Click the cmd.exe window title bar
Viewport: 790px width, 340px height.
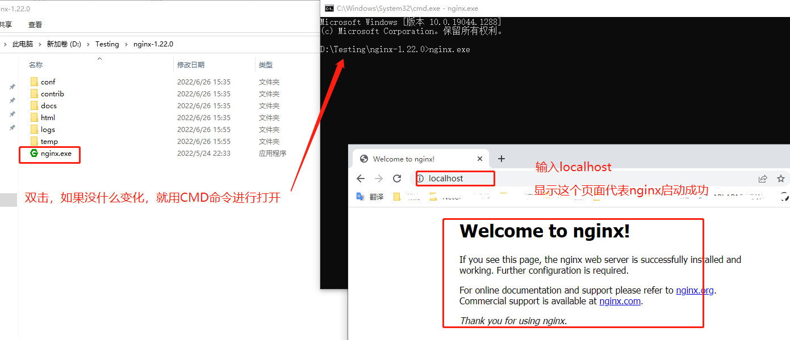(555, 8)
